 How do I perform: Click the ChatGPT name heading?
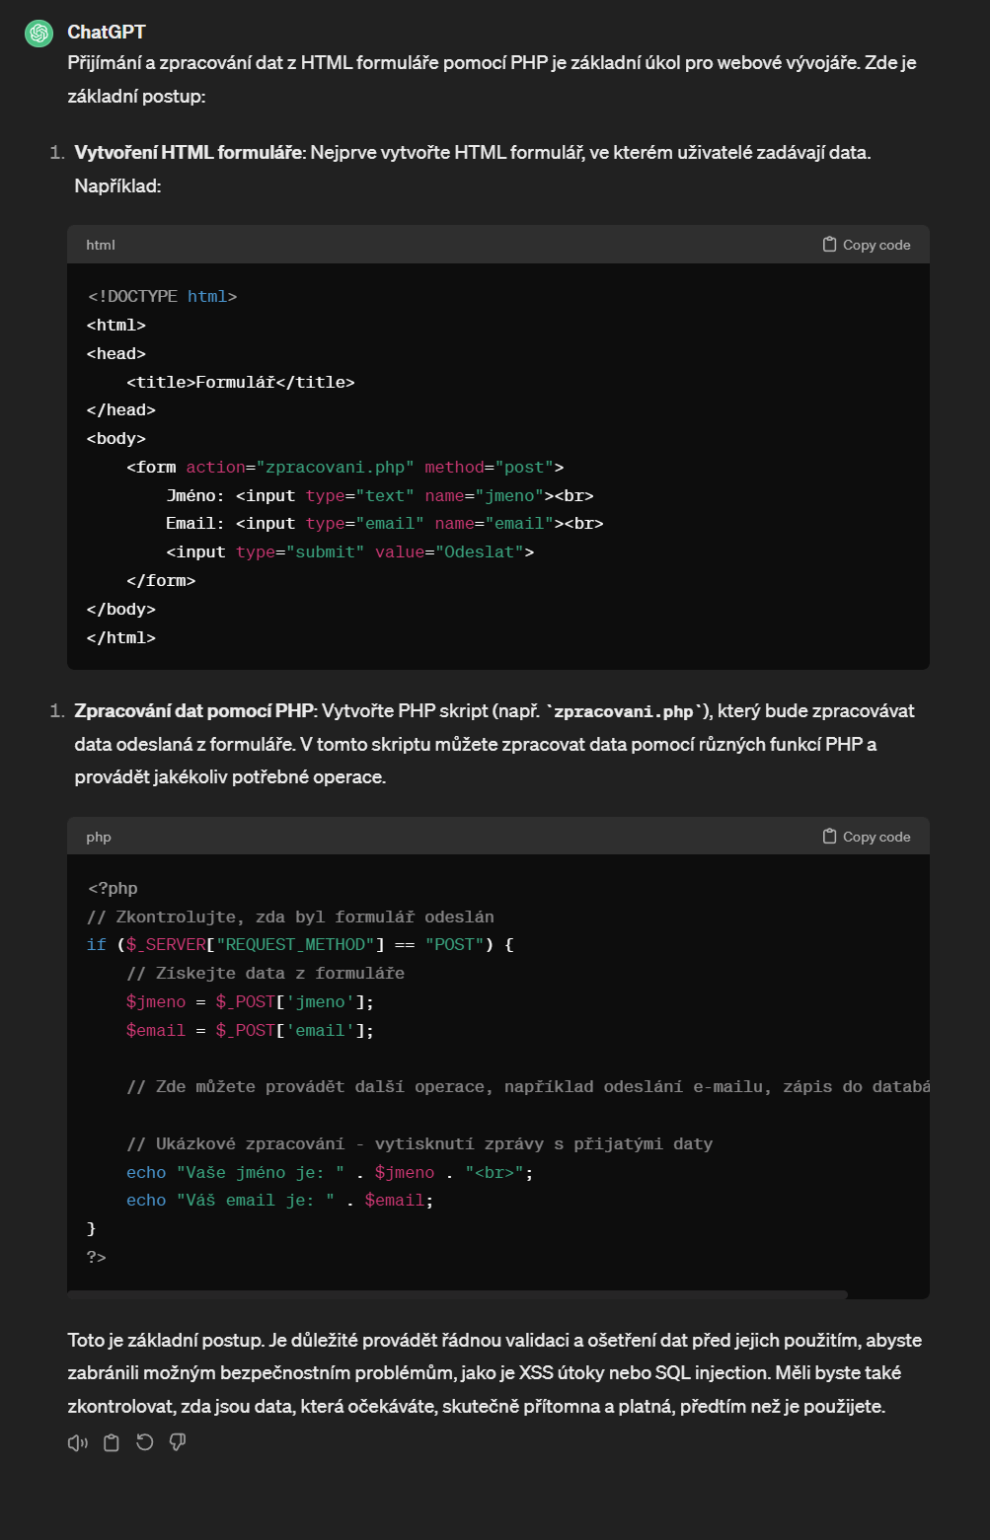pyautogui.click(x=107, y=33)
